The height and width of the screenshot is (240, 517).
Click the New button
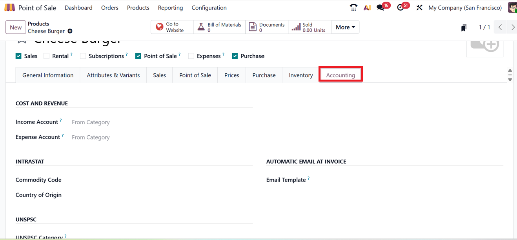(x=16, y=27)
